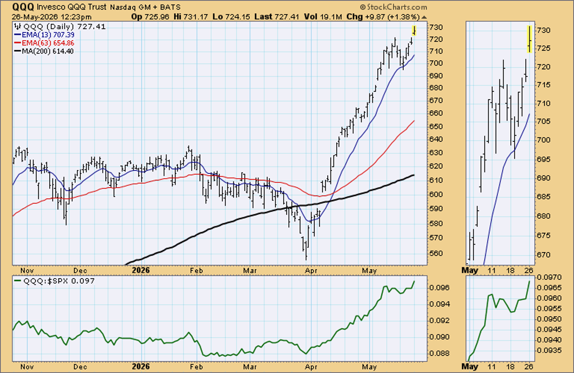Click the 'MA(200) 614.40' legend label
The image size is (574, 373).
(x=48, y=51)
